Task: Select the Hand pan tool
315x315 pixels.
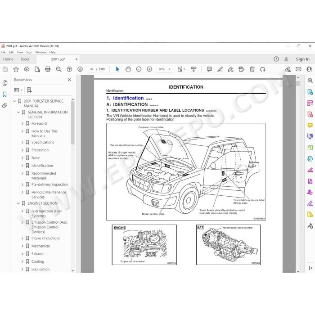Action: pyautogui.click(x=128, y=69)
